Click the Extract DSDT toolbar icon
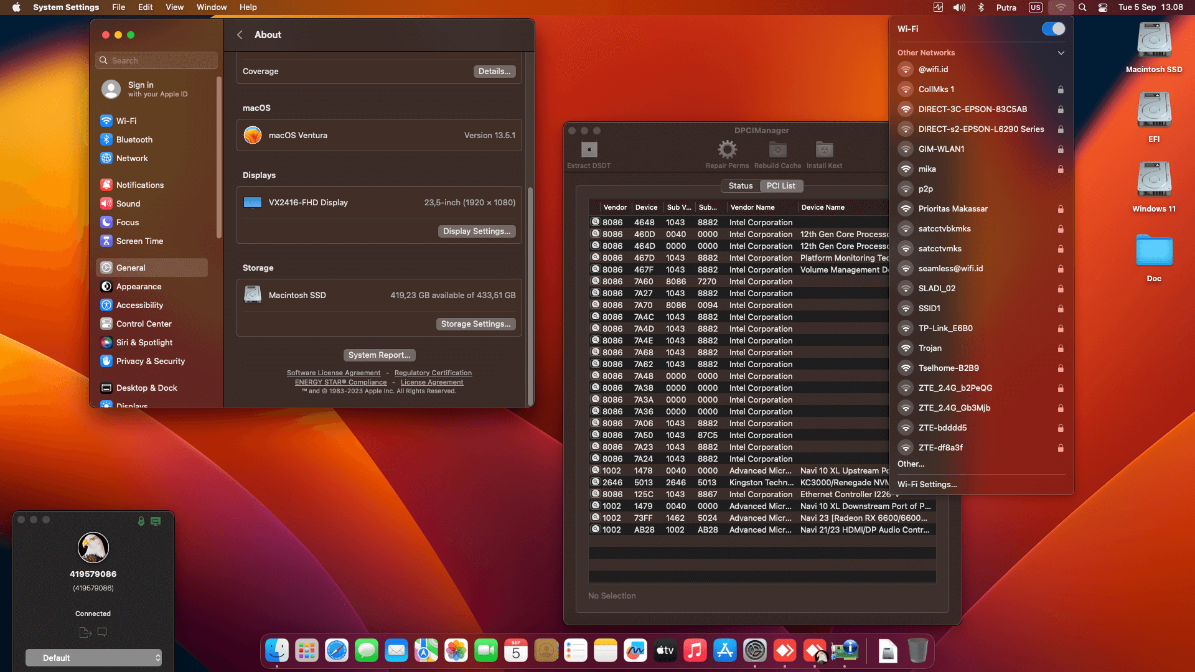The width and height of the screenshot is (1195, 672). (589, 150)
